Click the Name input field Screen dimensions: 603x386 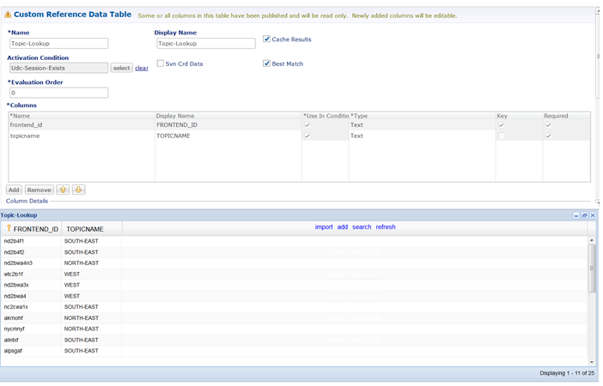(x=58, y=44)
